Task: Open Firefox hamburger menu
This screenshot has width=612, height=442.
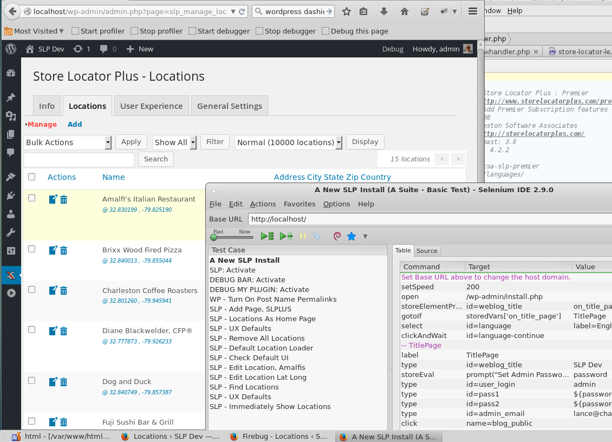Action: pos(473,11)
